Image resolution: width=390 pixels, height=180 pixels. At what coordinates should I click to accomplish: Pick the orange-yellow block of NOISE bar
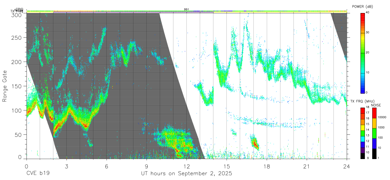374,123
